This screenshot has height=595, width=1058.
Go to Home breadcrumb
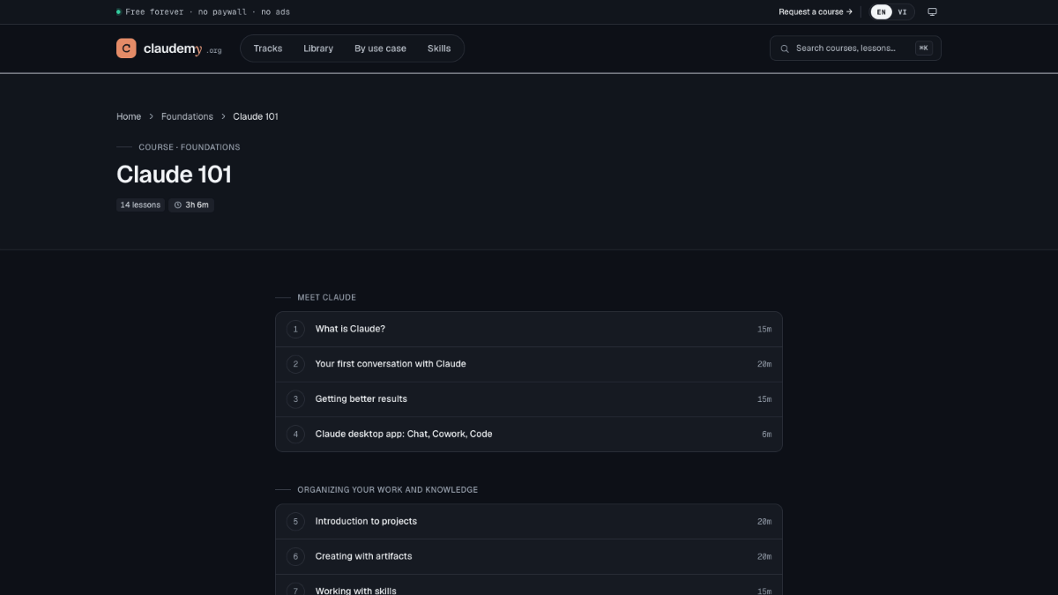[129, 116]
